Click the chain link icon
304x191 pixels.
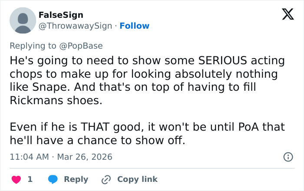106,179
